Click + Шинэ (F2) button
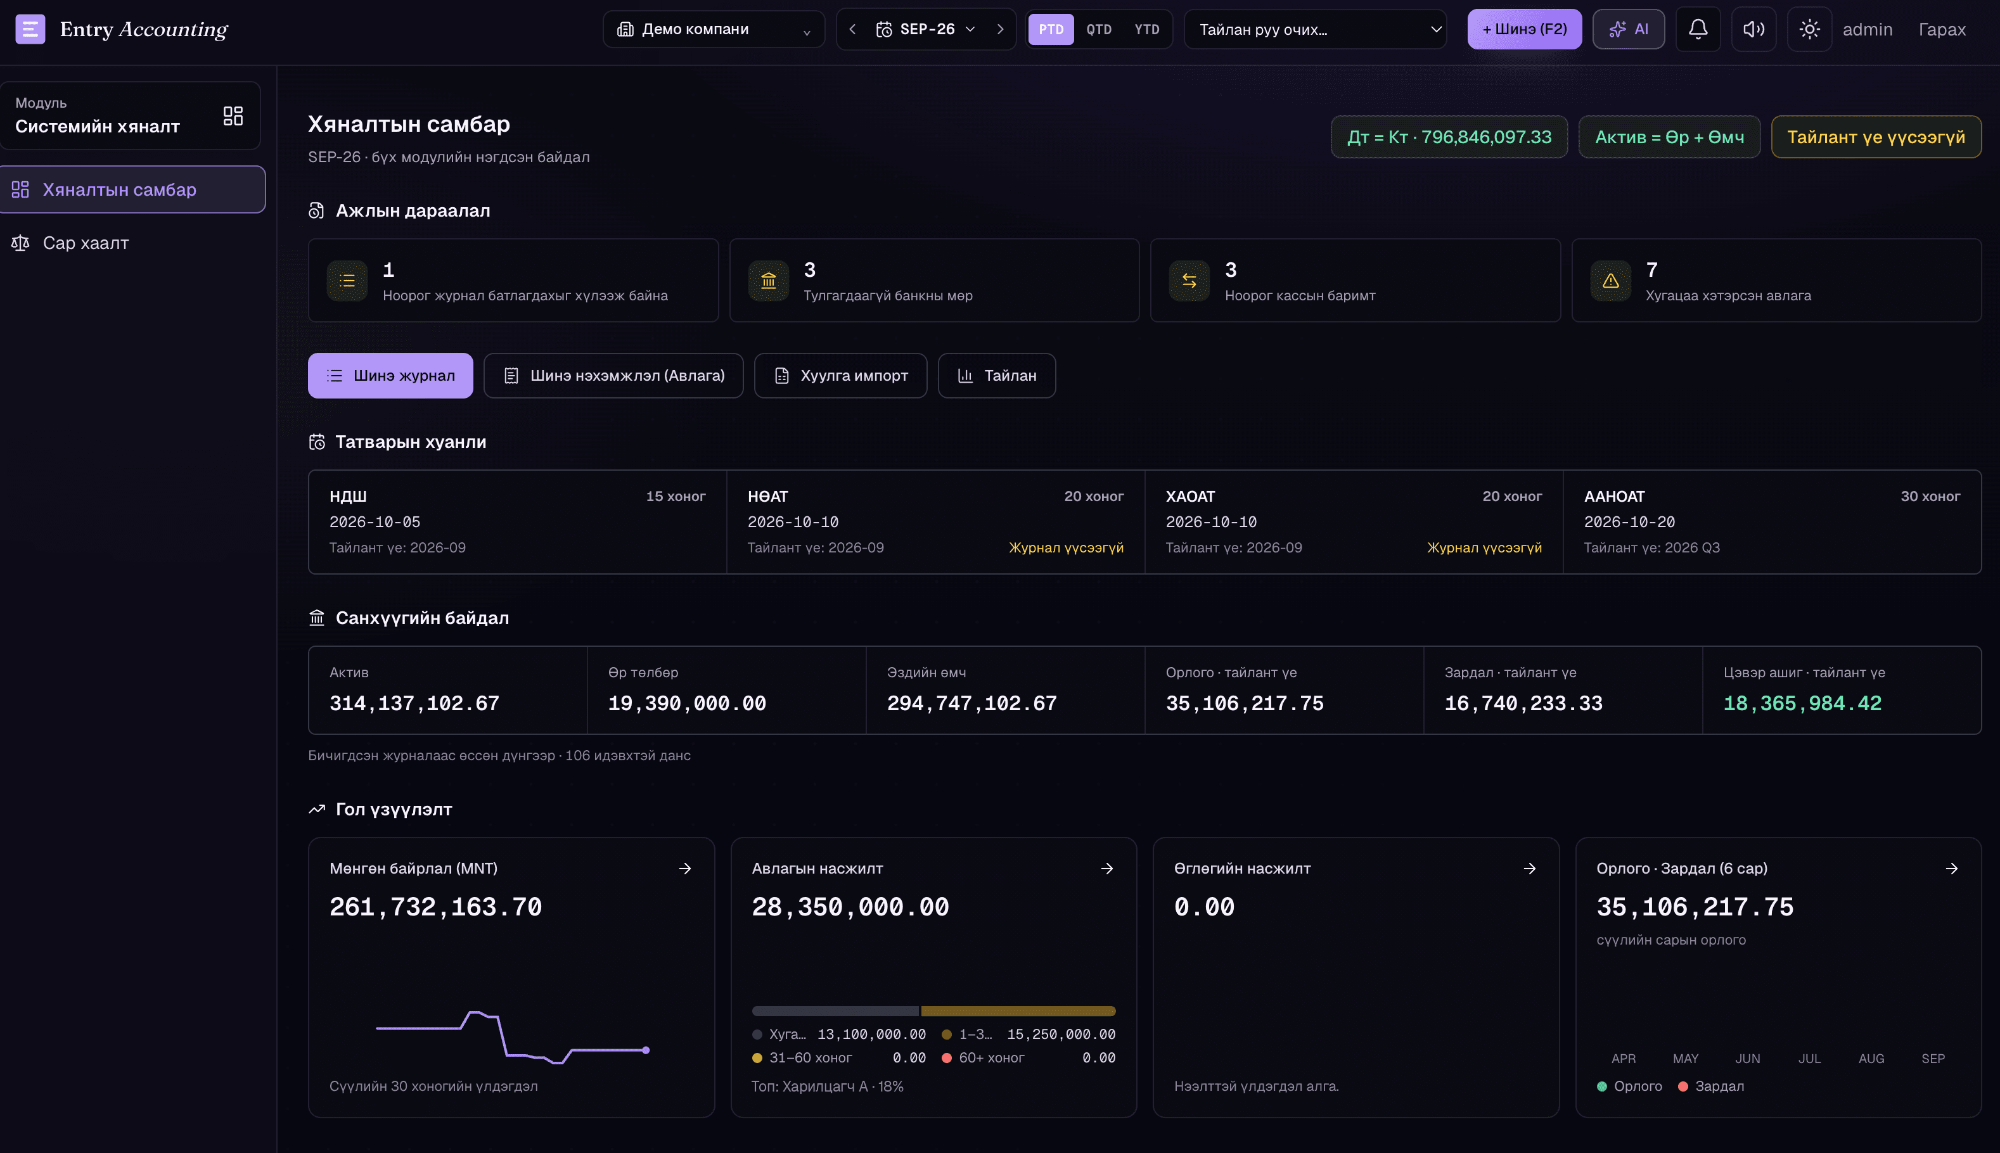Screen dimensions: 2000x1153 [1524, 29]
